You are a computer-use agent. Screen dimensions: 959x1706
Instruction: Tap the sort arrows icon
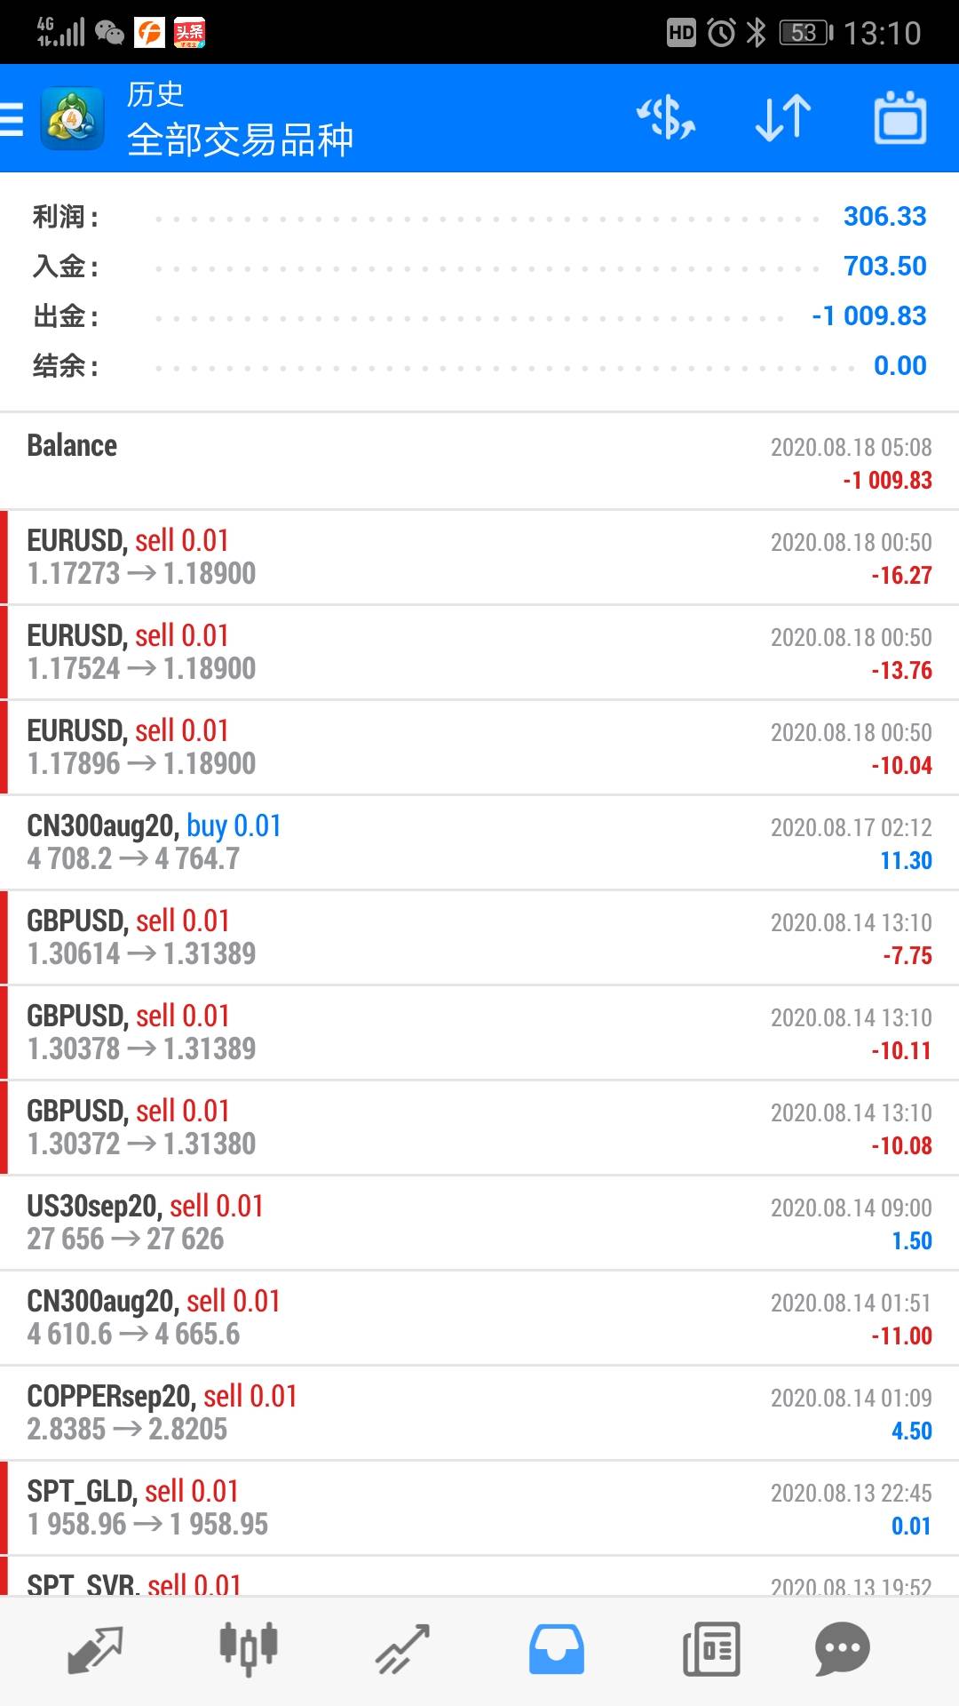coord(782,118)
